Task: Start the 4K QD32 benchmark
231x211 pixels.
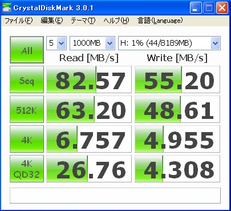Action: (x=27, y=169)
